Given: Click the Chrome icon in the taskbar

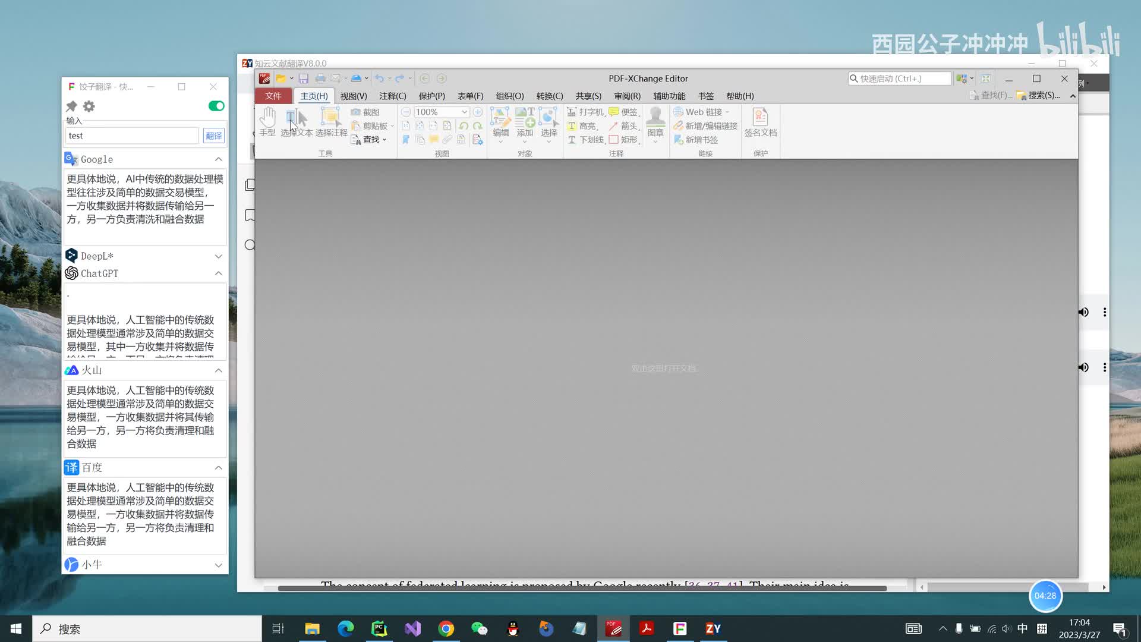Looking at the screenshot, I should coord(446,628).
